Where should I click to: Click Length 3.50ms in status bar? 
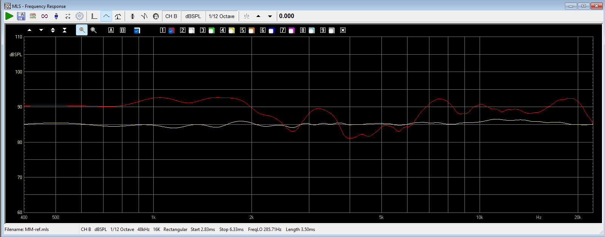pos(300,229)
